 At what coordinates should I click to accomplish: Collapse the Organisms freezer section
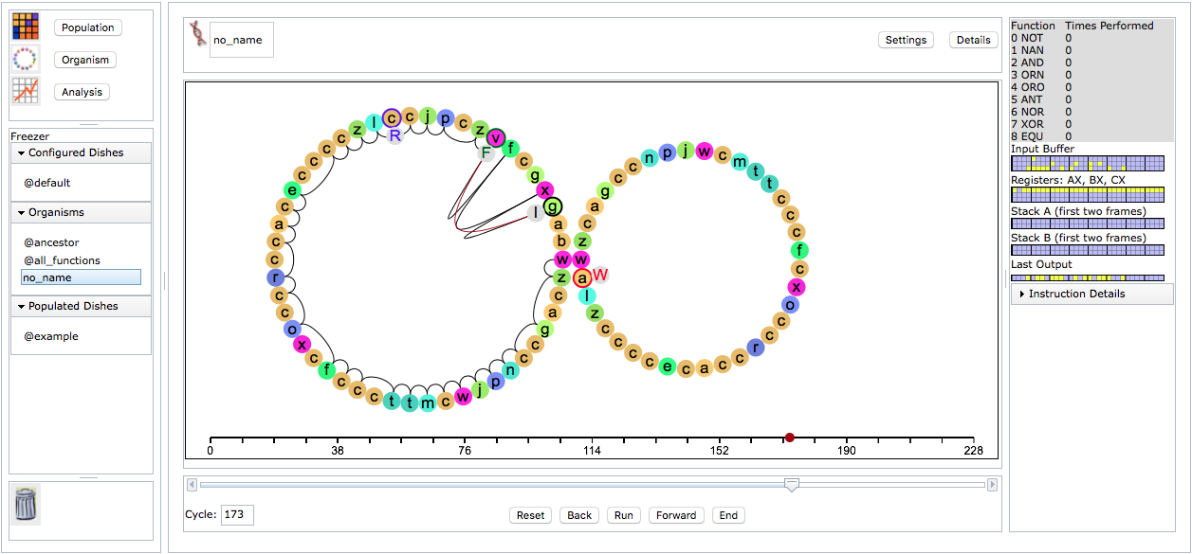click(81, 212)
